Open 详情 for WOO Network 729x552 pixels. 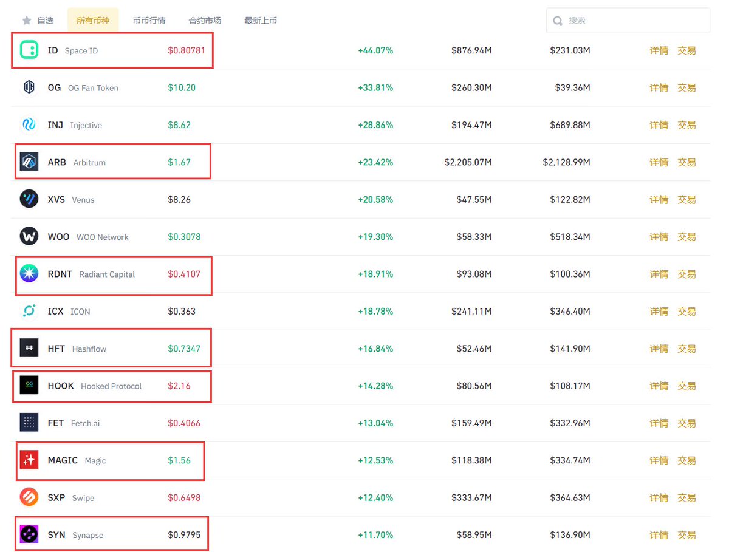[x=659, y=237]
